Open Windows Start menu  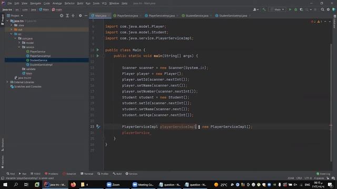pos(5,184)
